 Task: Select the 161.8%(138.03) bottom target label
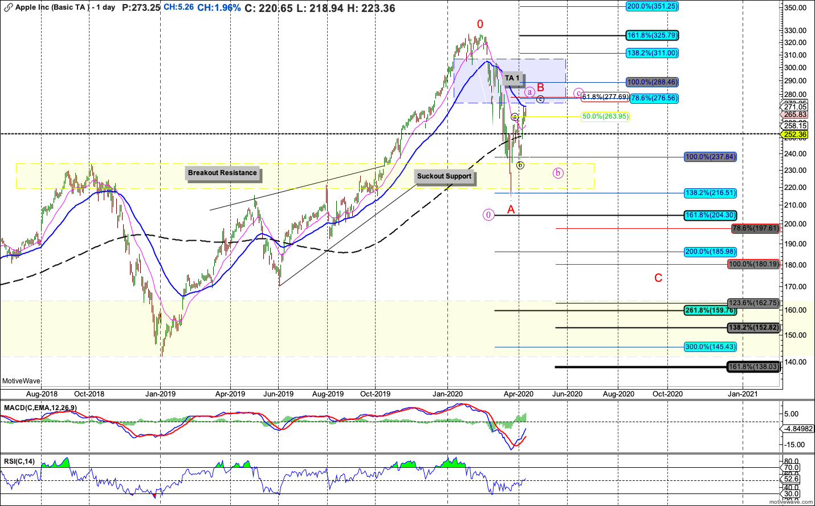pyautogui.click(x=753, y=367)
